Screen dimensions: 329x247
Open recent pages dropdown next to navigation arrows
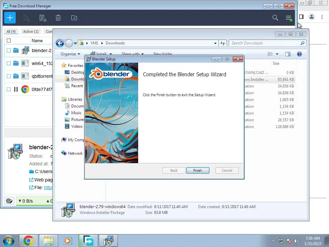[75, 43]
